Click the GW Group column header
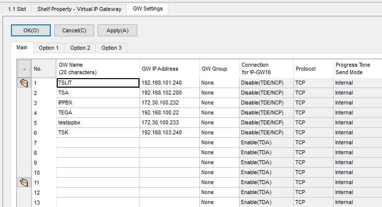This screenshot has width=382, height=207. pos(219,69)
